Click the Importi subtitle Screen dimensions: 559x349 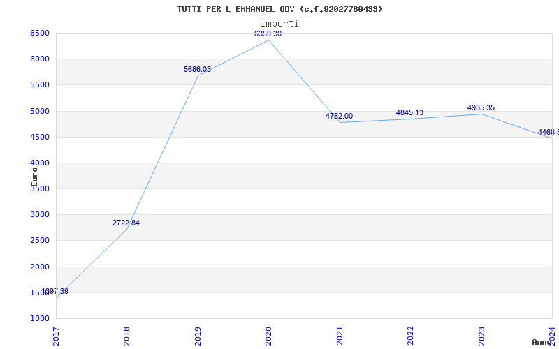[x=279, y=24]
